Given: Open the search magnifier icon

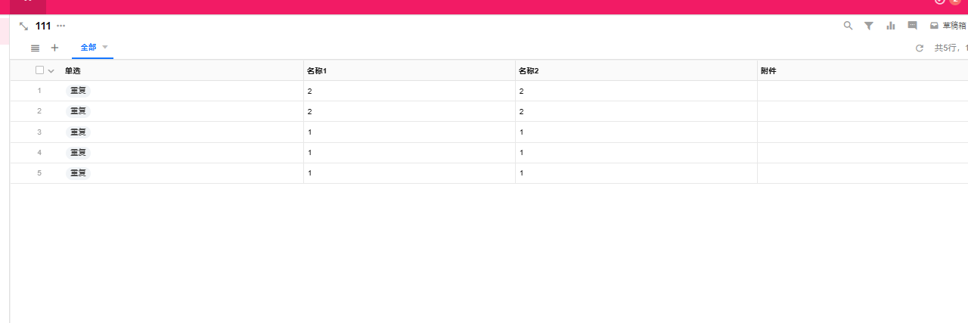Looking at the screenshot, I should 848,26.
